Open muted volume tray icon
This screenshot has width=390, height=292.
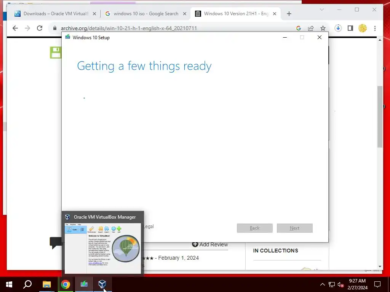[x=340, y=284]
